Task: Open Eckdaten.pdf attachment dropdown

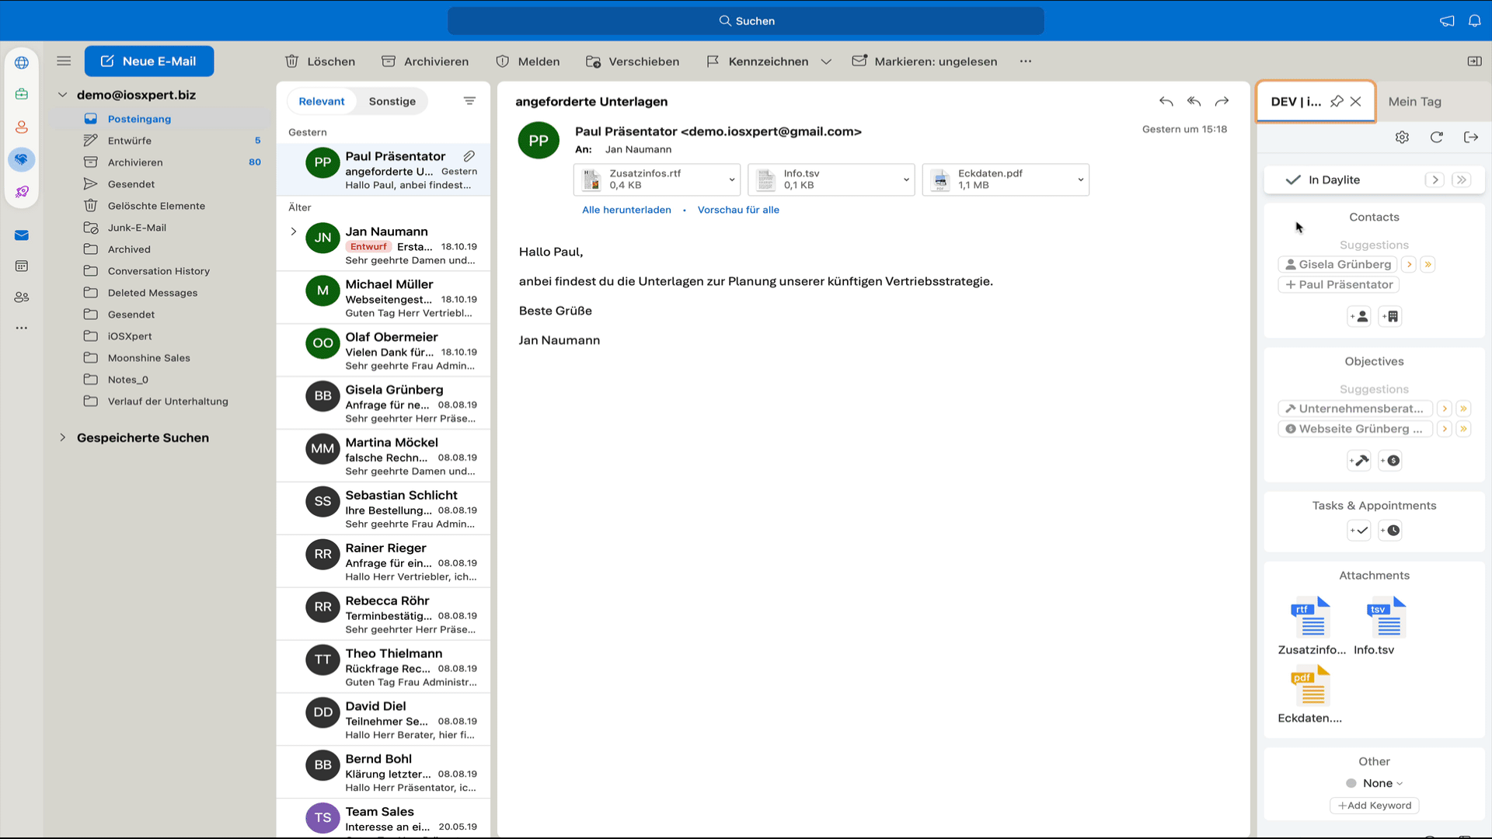Action: (1080, 179)
